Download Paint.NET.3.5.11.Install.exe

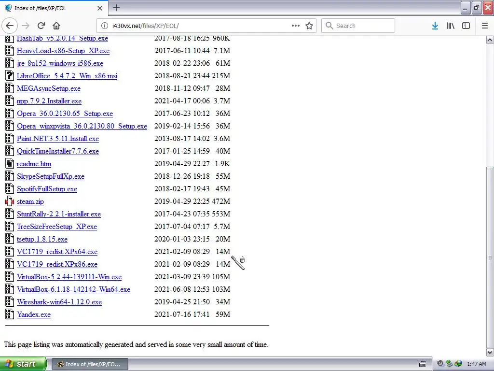coord(58,139)
